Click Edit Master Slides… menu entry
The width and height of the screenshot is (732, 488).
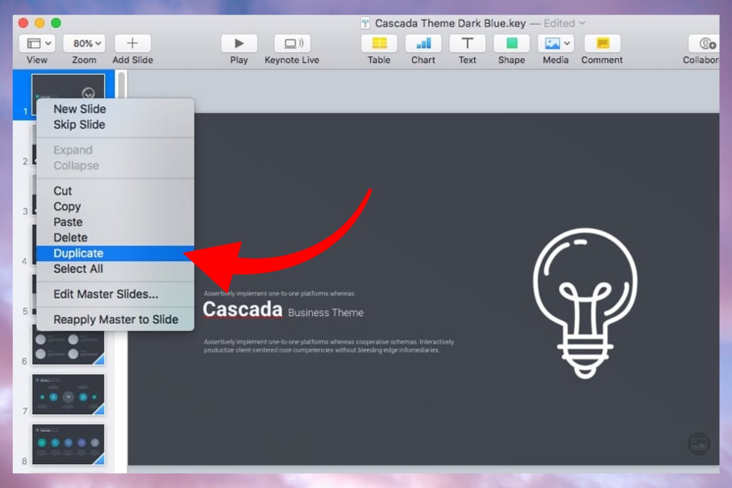(106, 294)
